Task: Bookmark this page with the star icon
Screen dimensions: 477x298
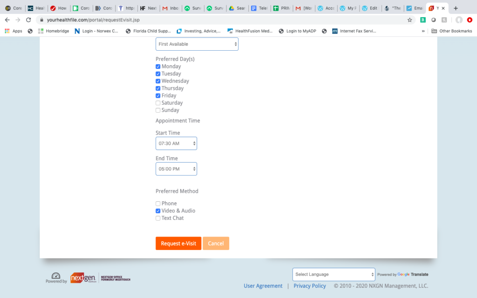Action: pos(409,20)
